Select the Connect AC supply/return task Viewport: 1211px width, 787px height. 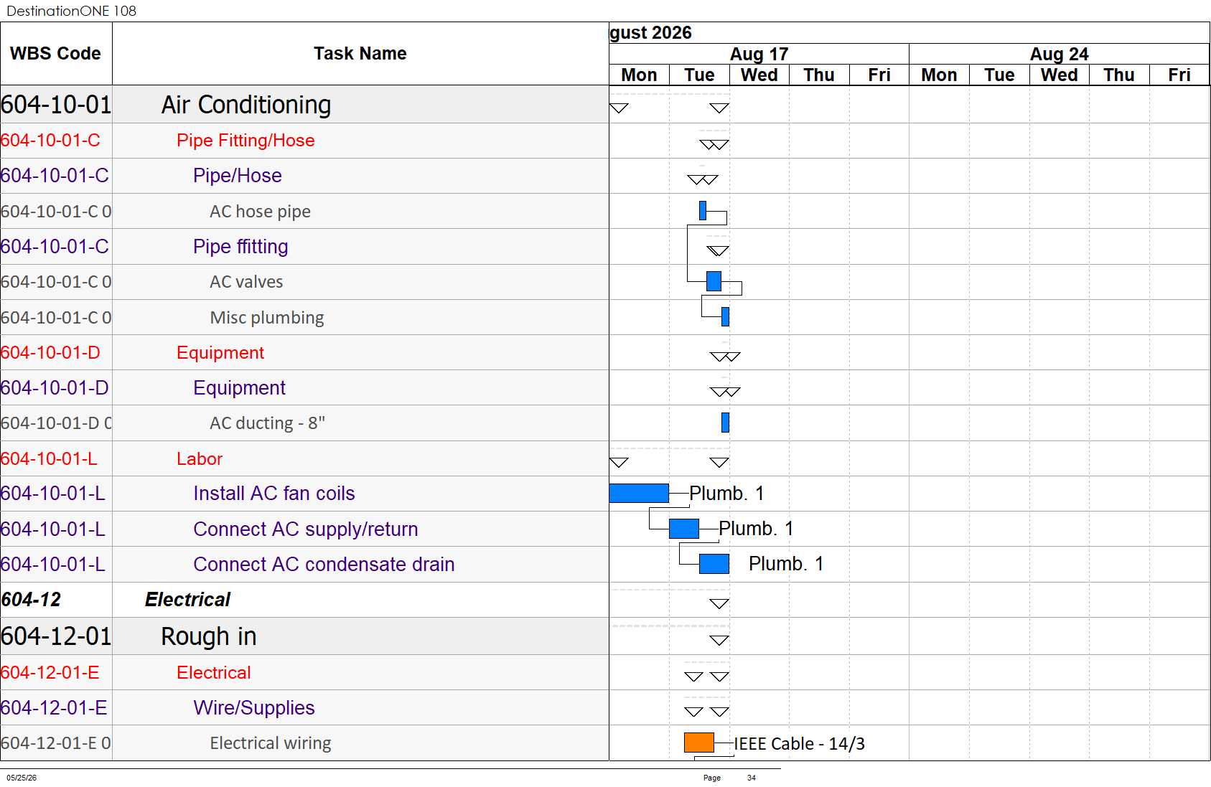coord(306,529)
